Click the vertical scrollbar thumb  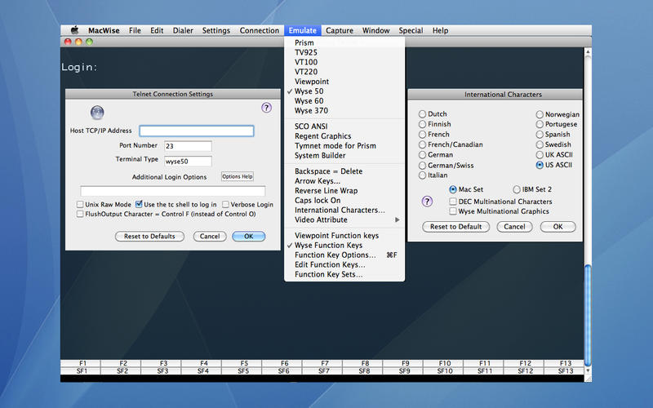point(588,316)
